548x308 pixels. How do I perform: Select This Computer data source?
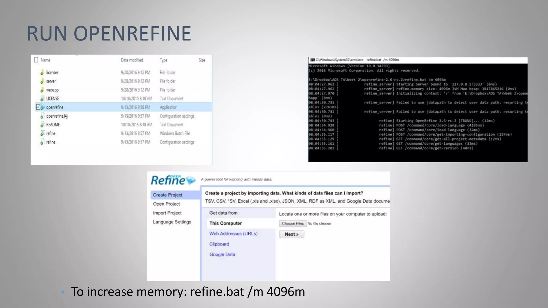(x=241, y=223)
